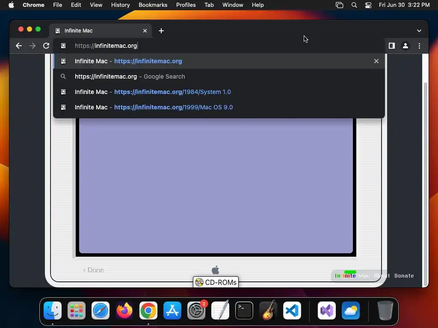Open Finder from the Dock

(x=53, y=310)
